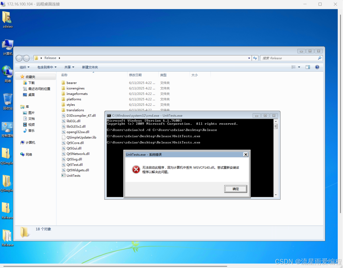The image size is (343, 268).
Task: Select 音乐 library in navigation pane
Action: pos(29,131)
